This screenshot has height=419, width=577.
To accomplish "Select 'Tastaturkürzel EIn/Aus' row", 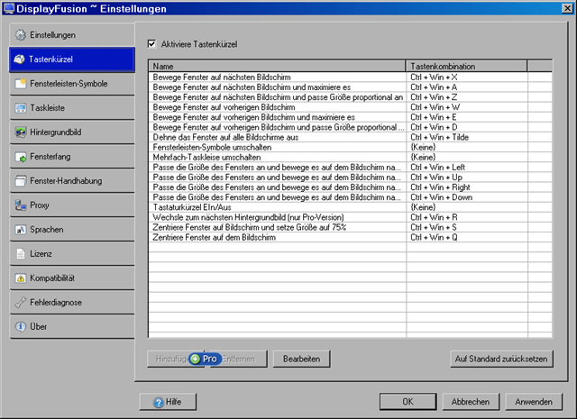I will coord(351,207).
